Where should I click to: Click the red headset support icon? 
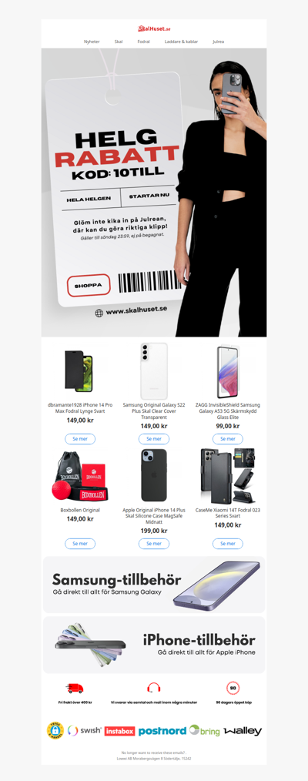coord(154,689)
